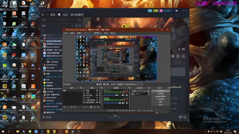Remove selected source with minus icon
This screenshot has width=239, height=134.
(x=88, y=107)
